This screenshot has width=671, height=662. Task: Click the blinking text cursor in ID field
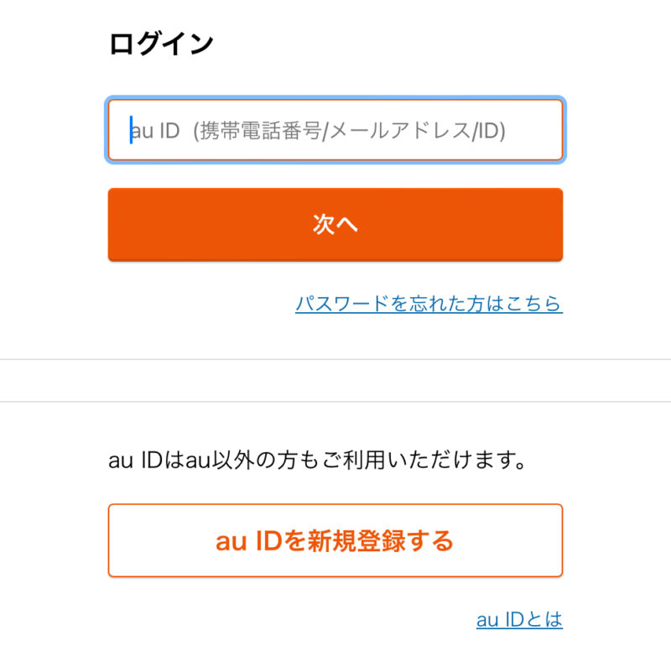(x=131, y=130)
